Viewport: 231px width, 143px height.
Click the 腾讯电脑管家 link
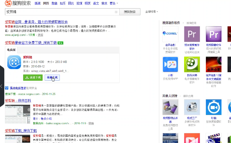click(x=18, y=88)
